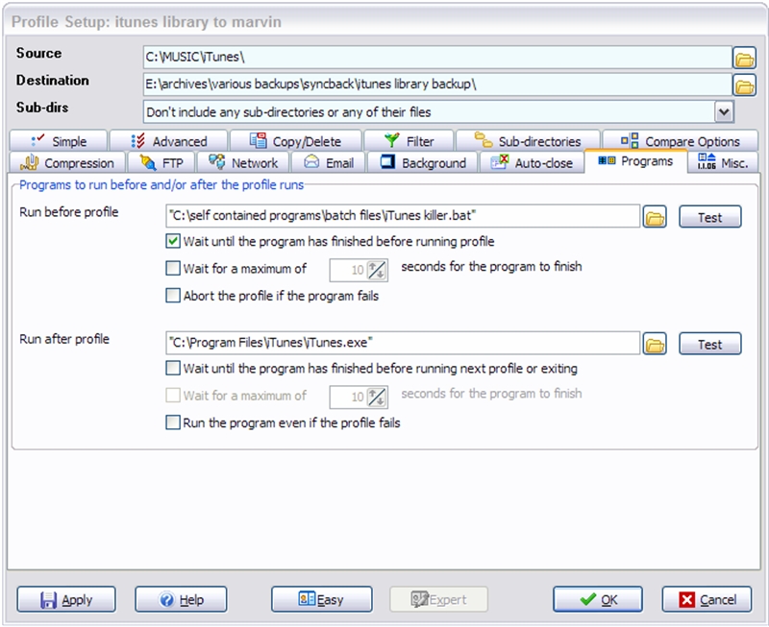
Task: Adjust run-after seconds spinner arrows
Action: point(377,397)
